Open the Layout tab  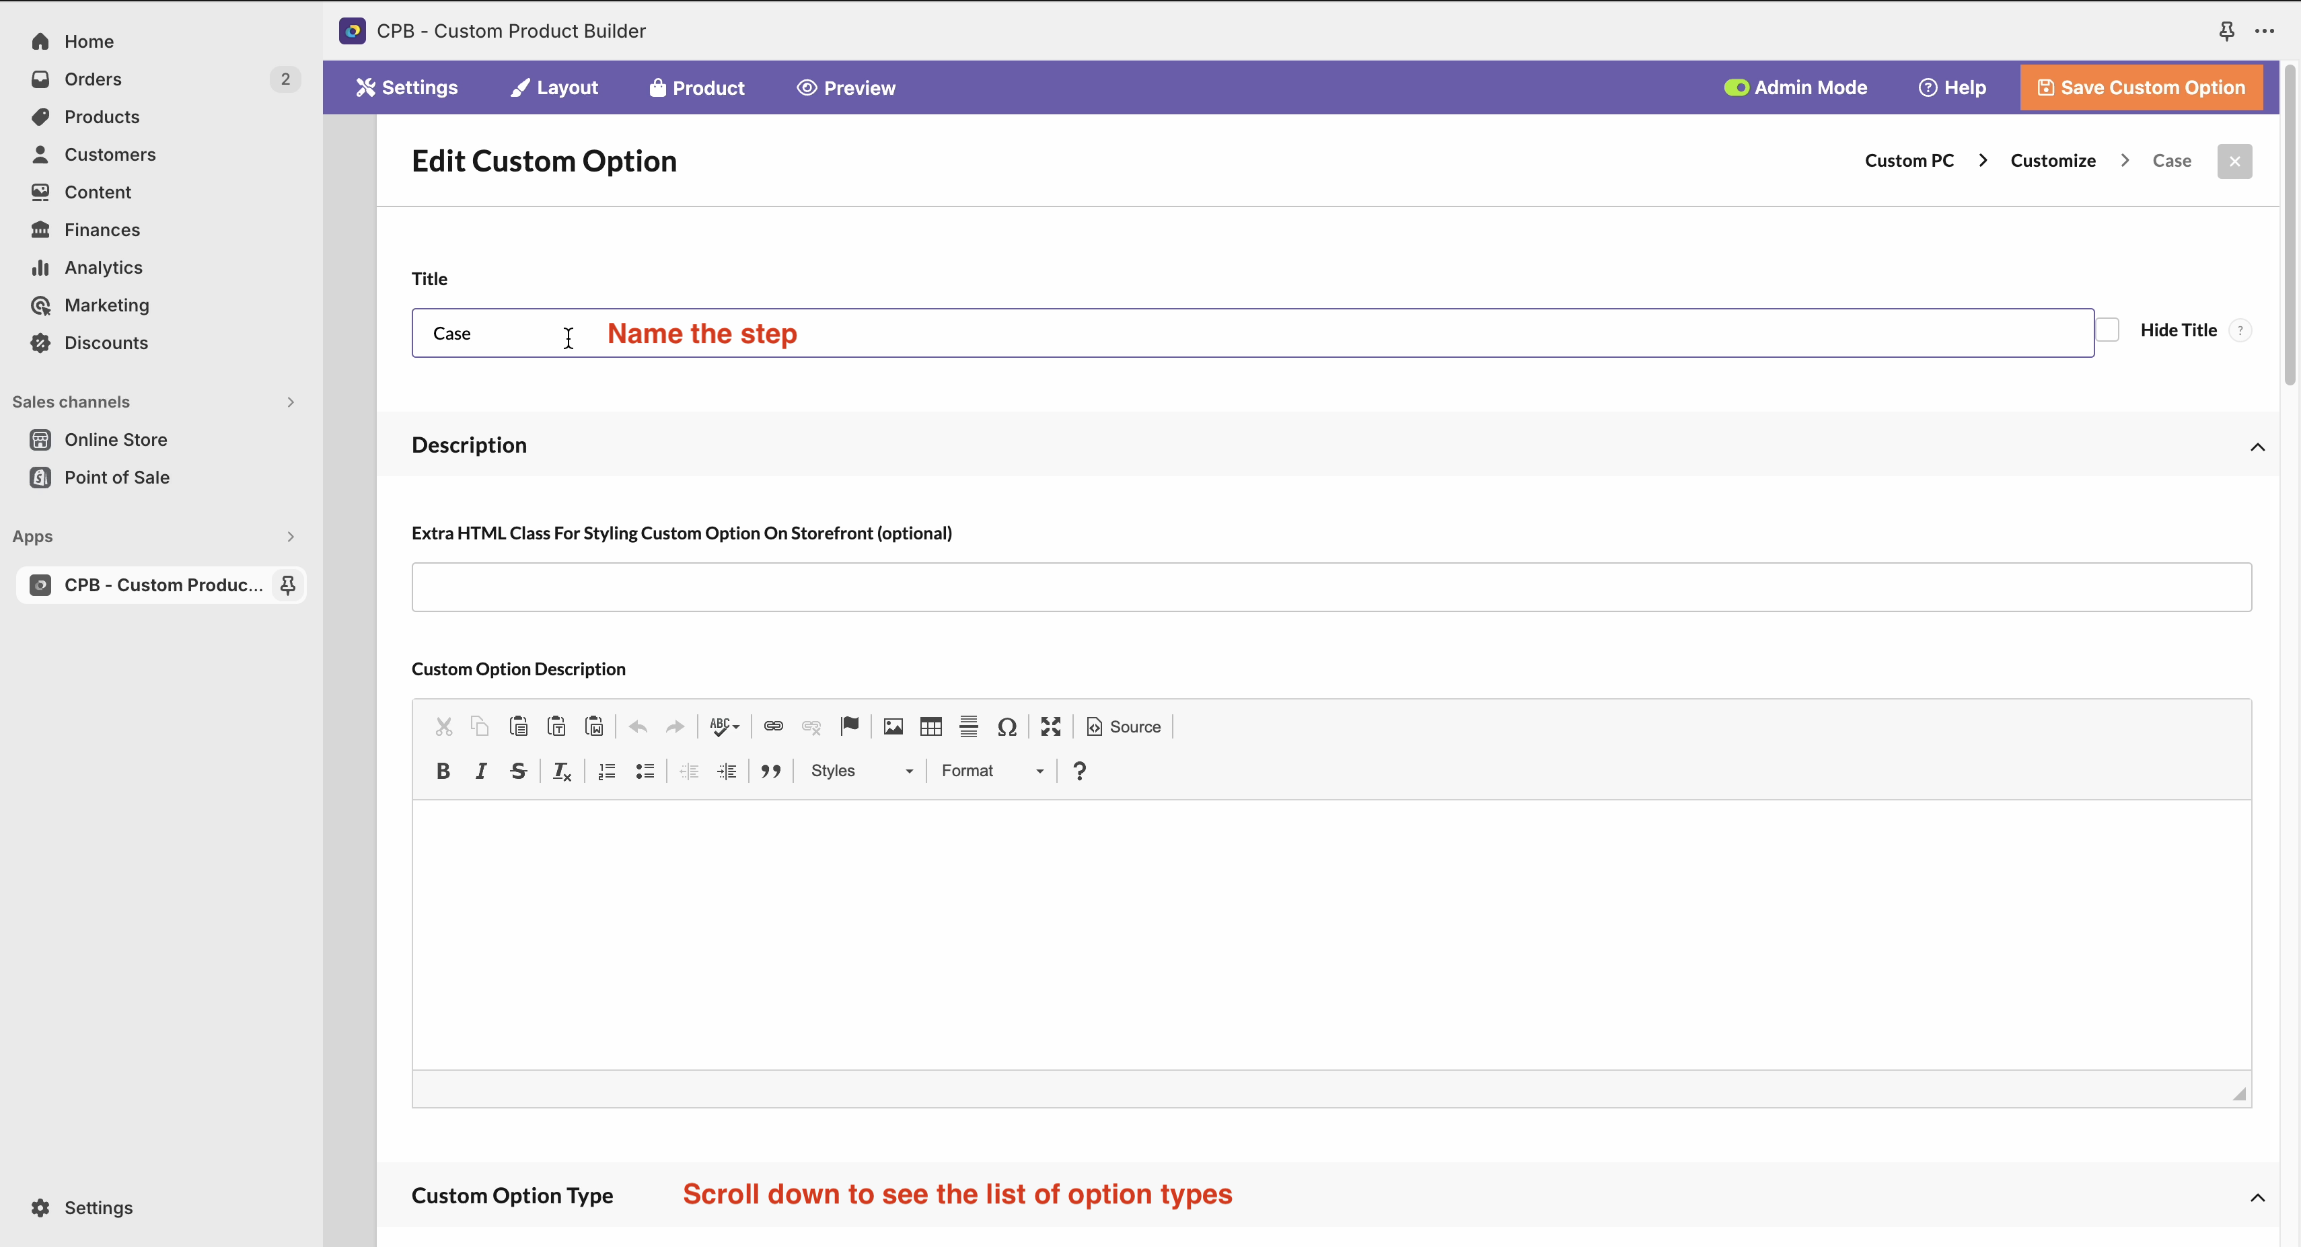pos(554,87)
